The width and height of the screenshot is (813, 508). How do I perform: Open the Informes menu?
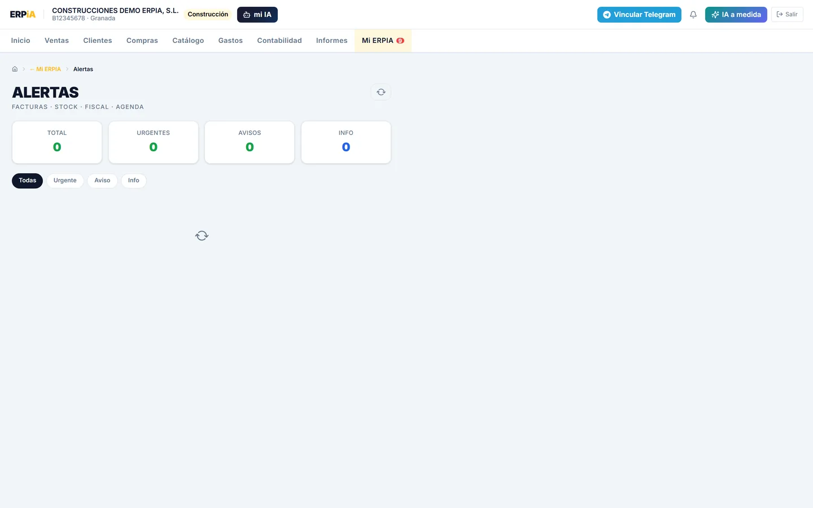tap(332, 41)
